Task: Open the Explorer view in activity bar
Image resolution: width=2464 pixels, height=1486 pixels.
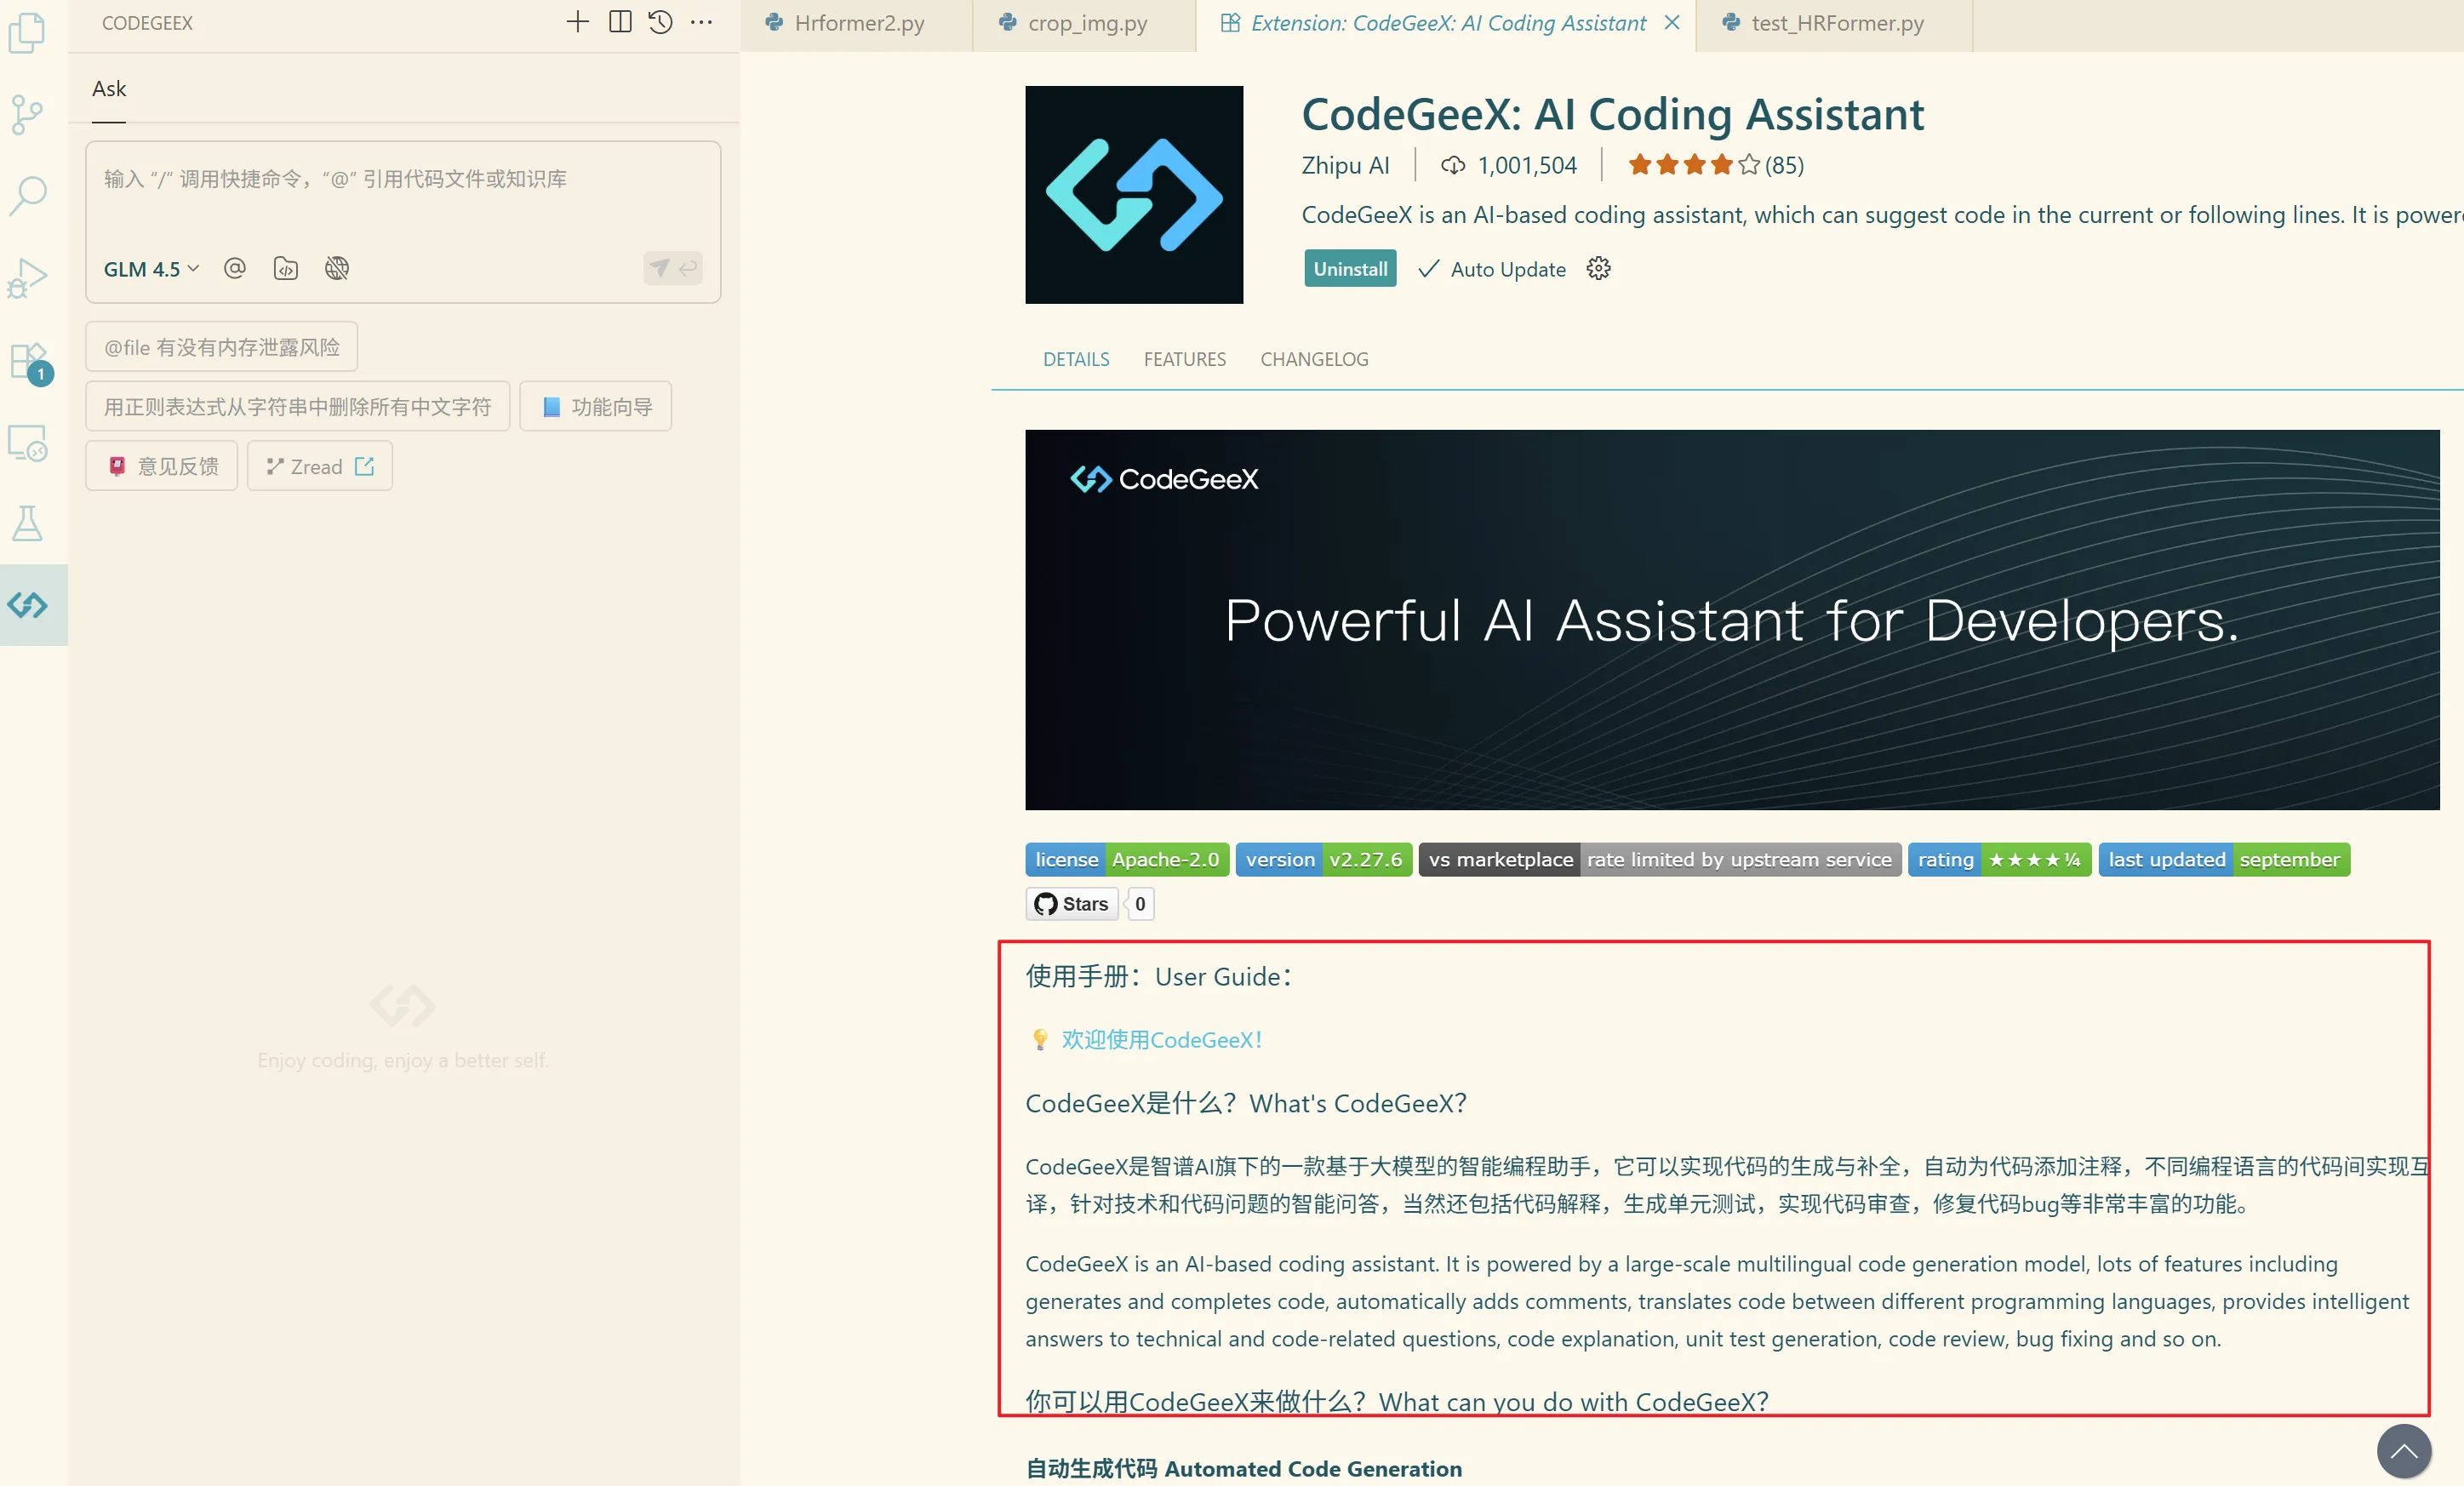Action: click(27, 33)
